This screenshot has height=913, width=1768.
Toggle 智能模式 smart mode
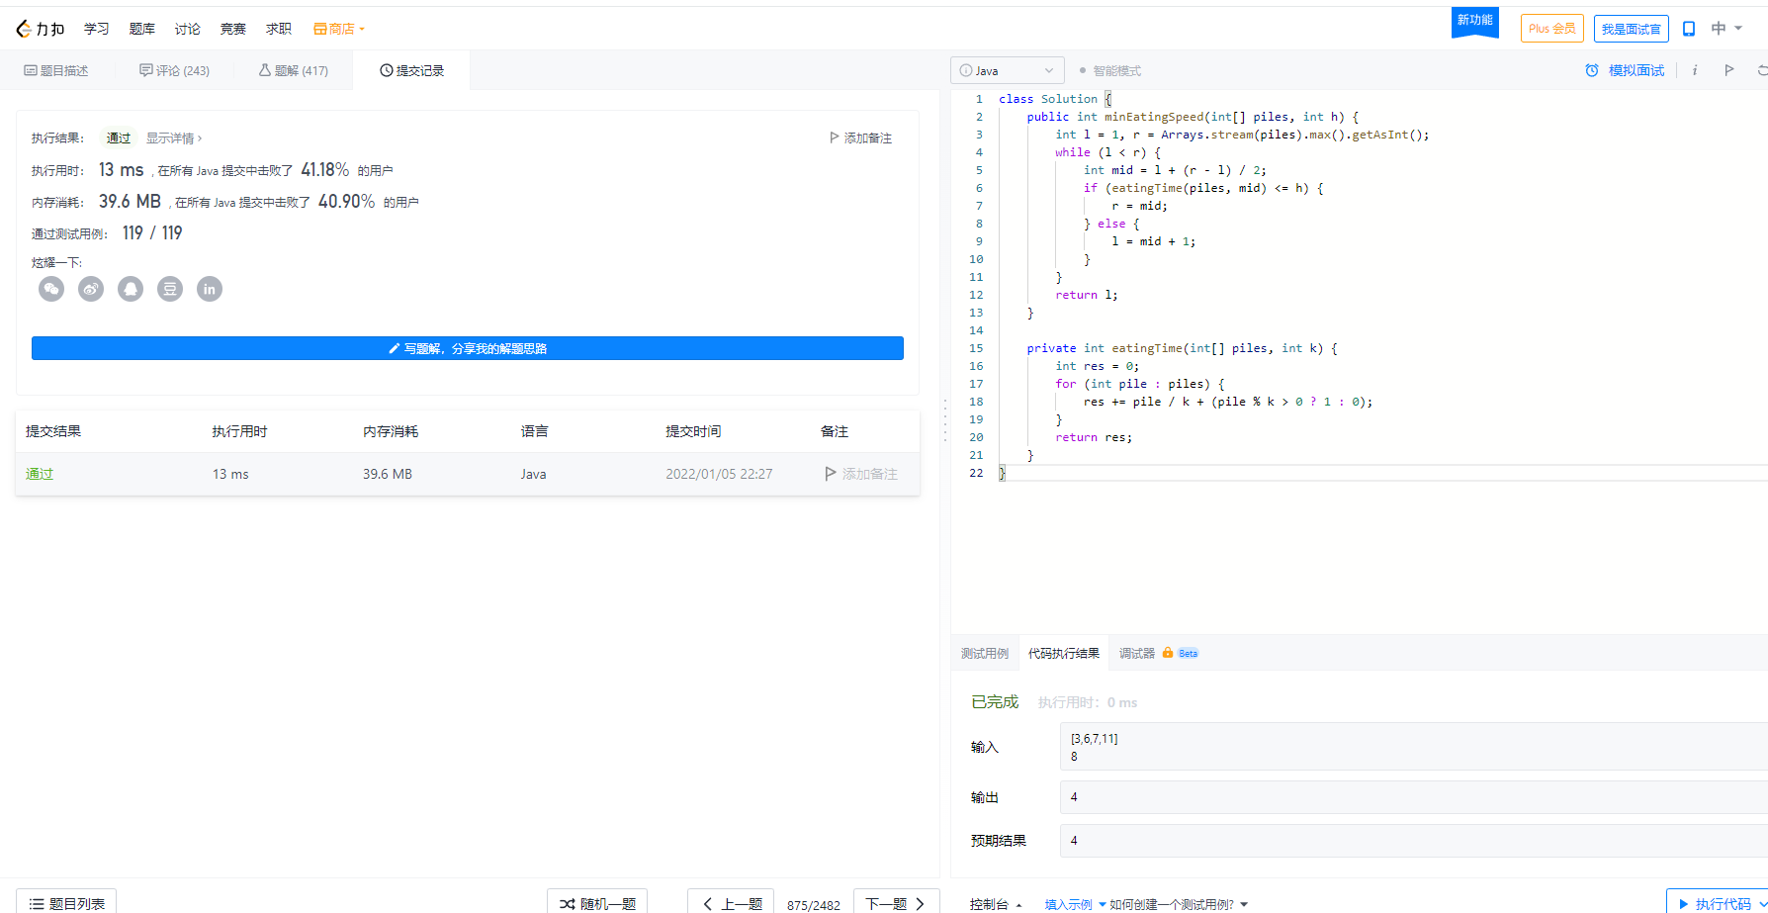(x=1110, y=70)
